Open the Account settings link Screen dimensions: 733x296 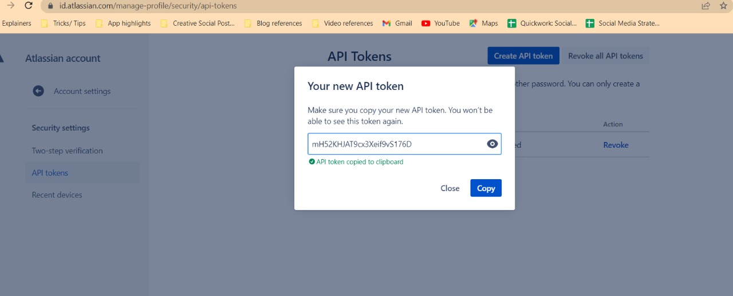coord(82,91)
